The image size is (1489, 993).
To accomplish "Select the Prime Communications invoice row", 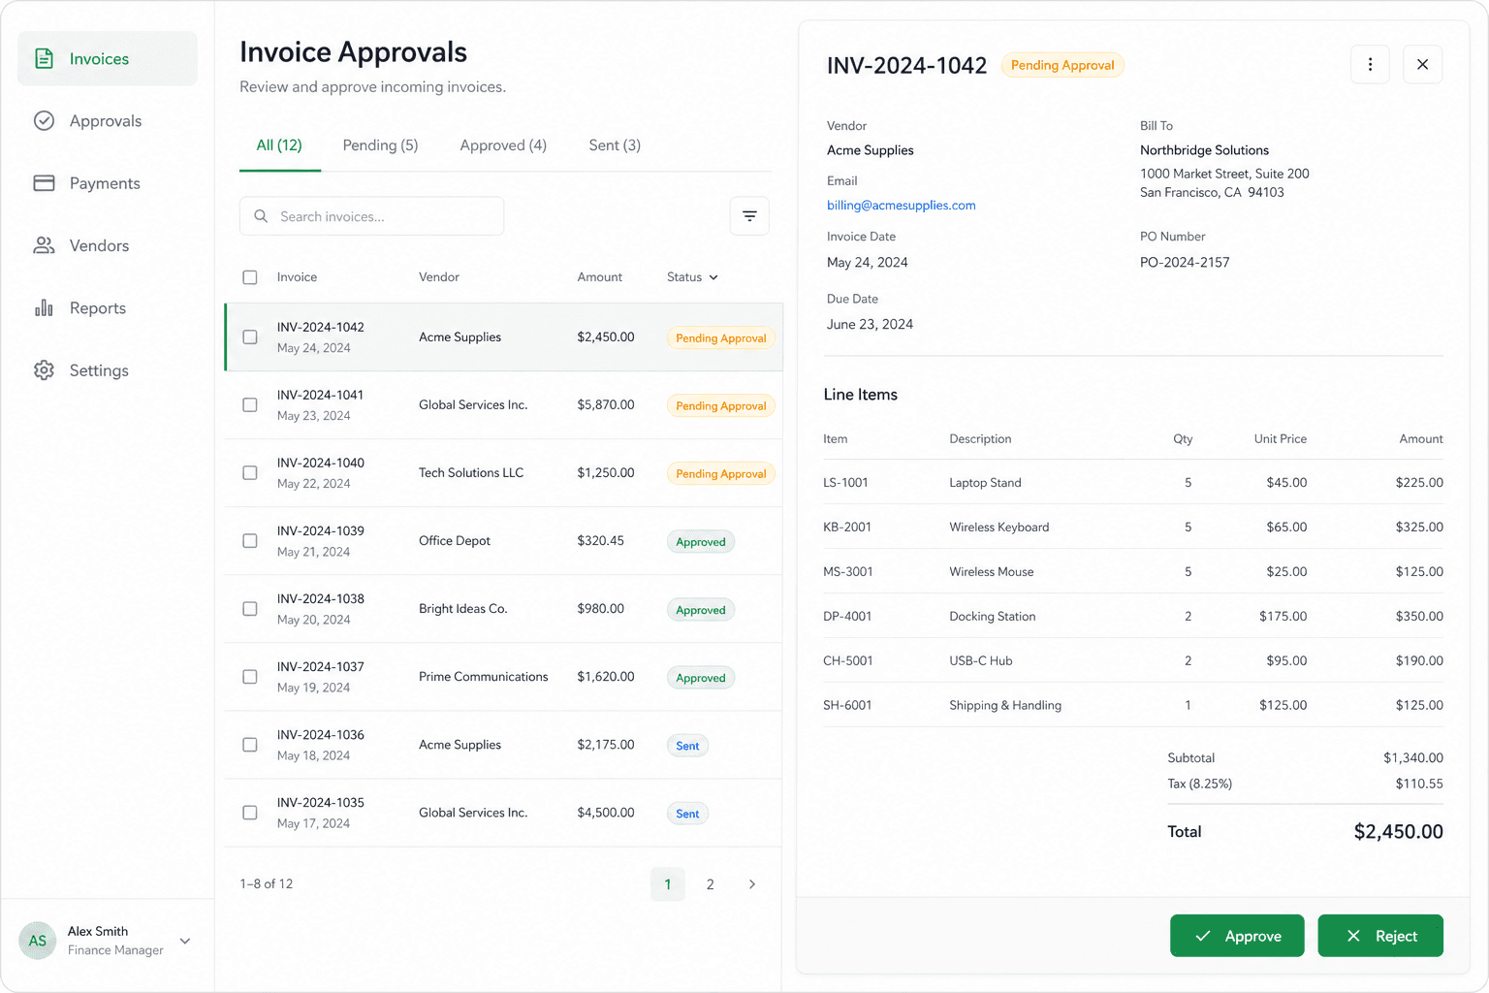I will click(x=503, y=677).
